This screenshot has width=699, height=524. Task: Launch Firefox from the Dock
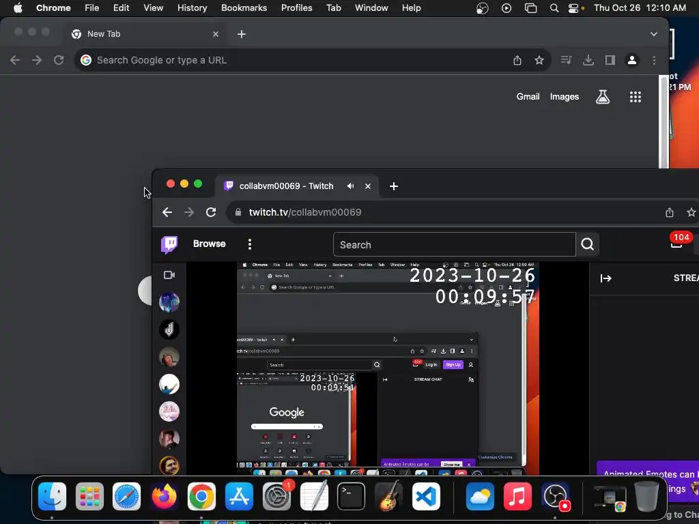pos(164,497)
